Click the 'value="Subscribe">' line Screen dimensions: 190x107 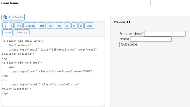17,89
